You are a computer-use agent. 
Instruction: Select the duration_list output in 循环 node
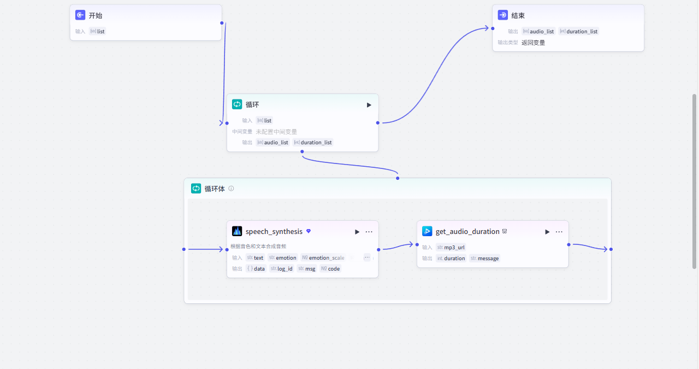tap(313, 142)
